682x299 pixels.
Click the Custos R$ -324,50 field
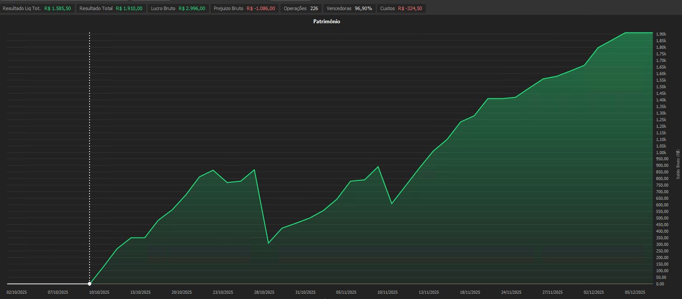tap(401, 8)
